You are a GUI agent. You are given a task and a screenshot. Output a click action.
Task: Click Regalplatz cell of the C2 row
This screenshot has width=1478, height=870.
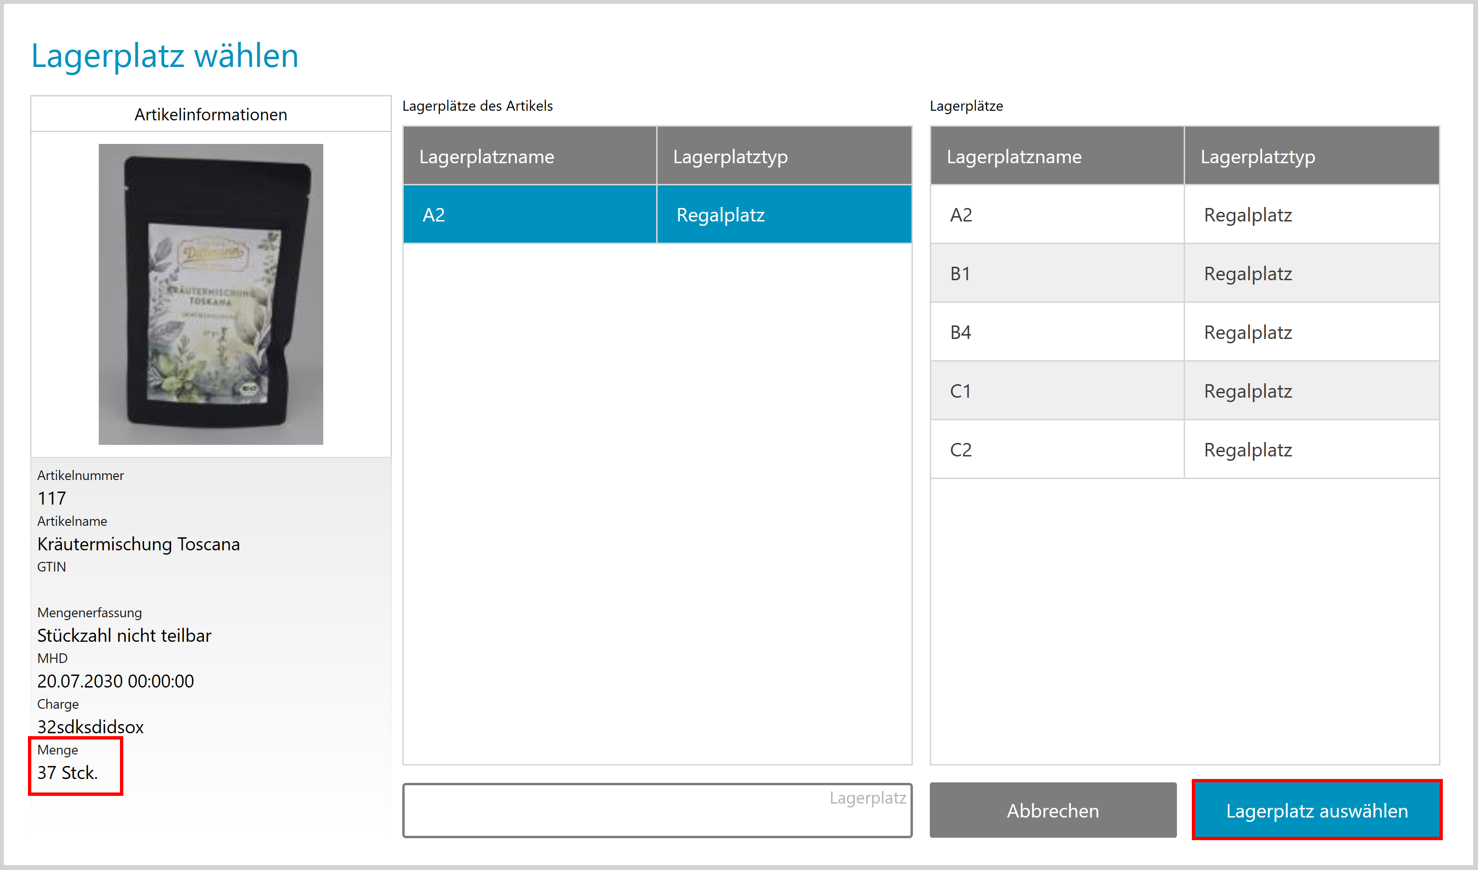pyautogui.click(x=1248, y=449)
